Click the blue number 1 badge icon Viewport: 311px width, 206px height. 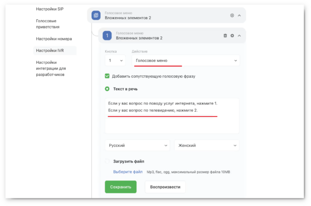(x=107, y=36)
